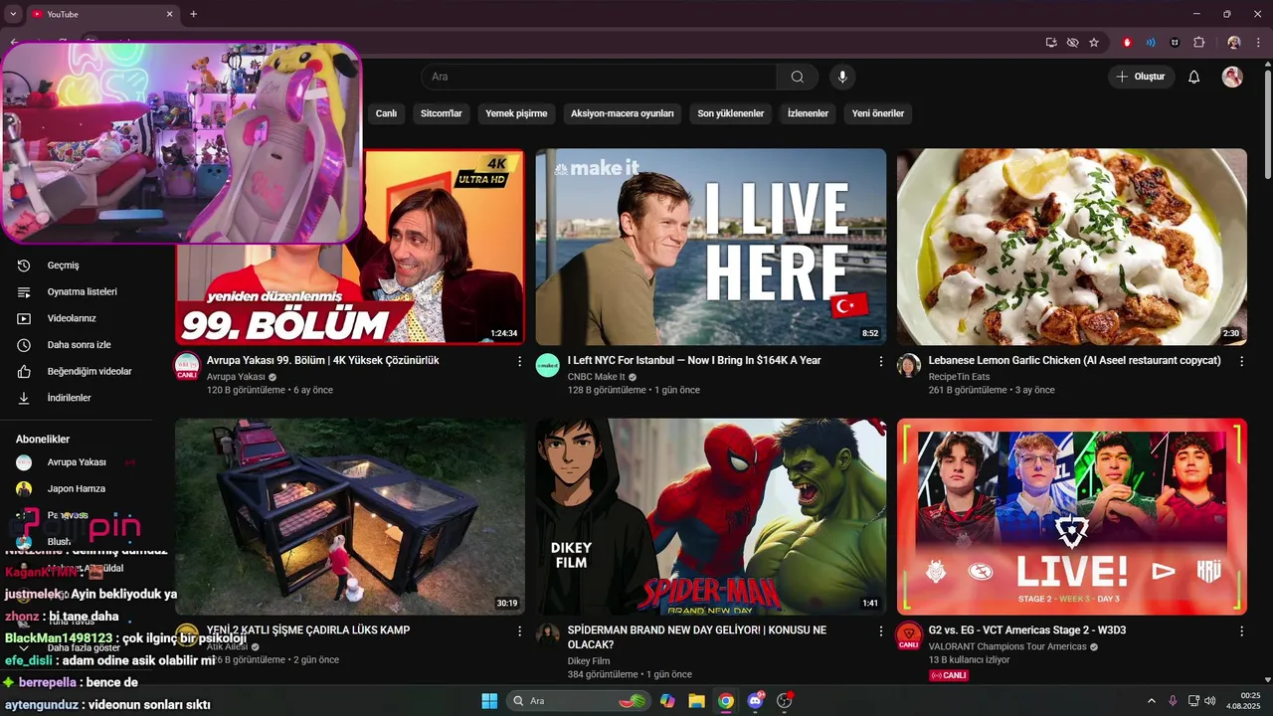Viewport: 1273px width, 716px height.
Task: Open more options for I Left NYC video
Action: pos(880,361)
